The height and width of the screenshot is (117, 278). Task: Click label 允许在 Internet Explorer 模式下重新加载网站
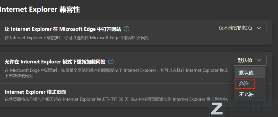click(55, 62)
